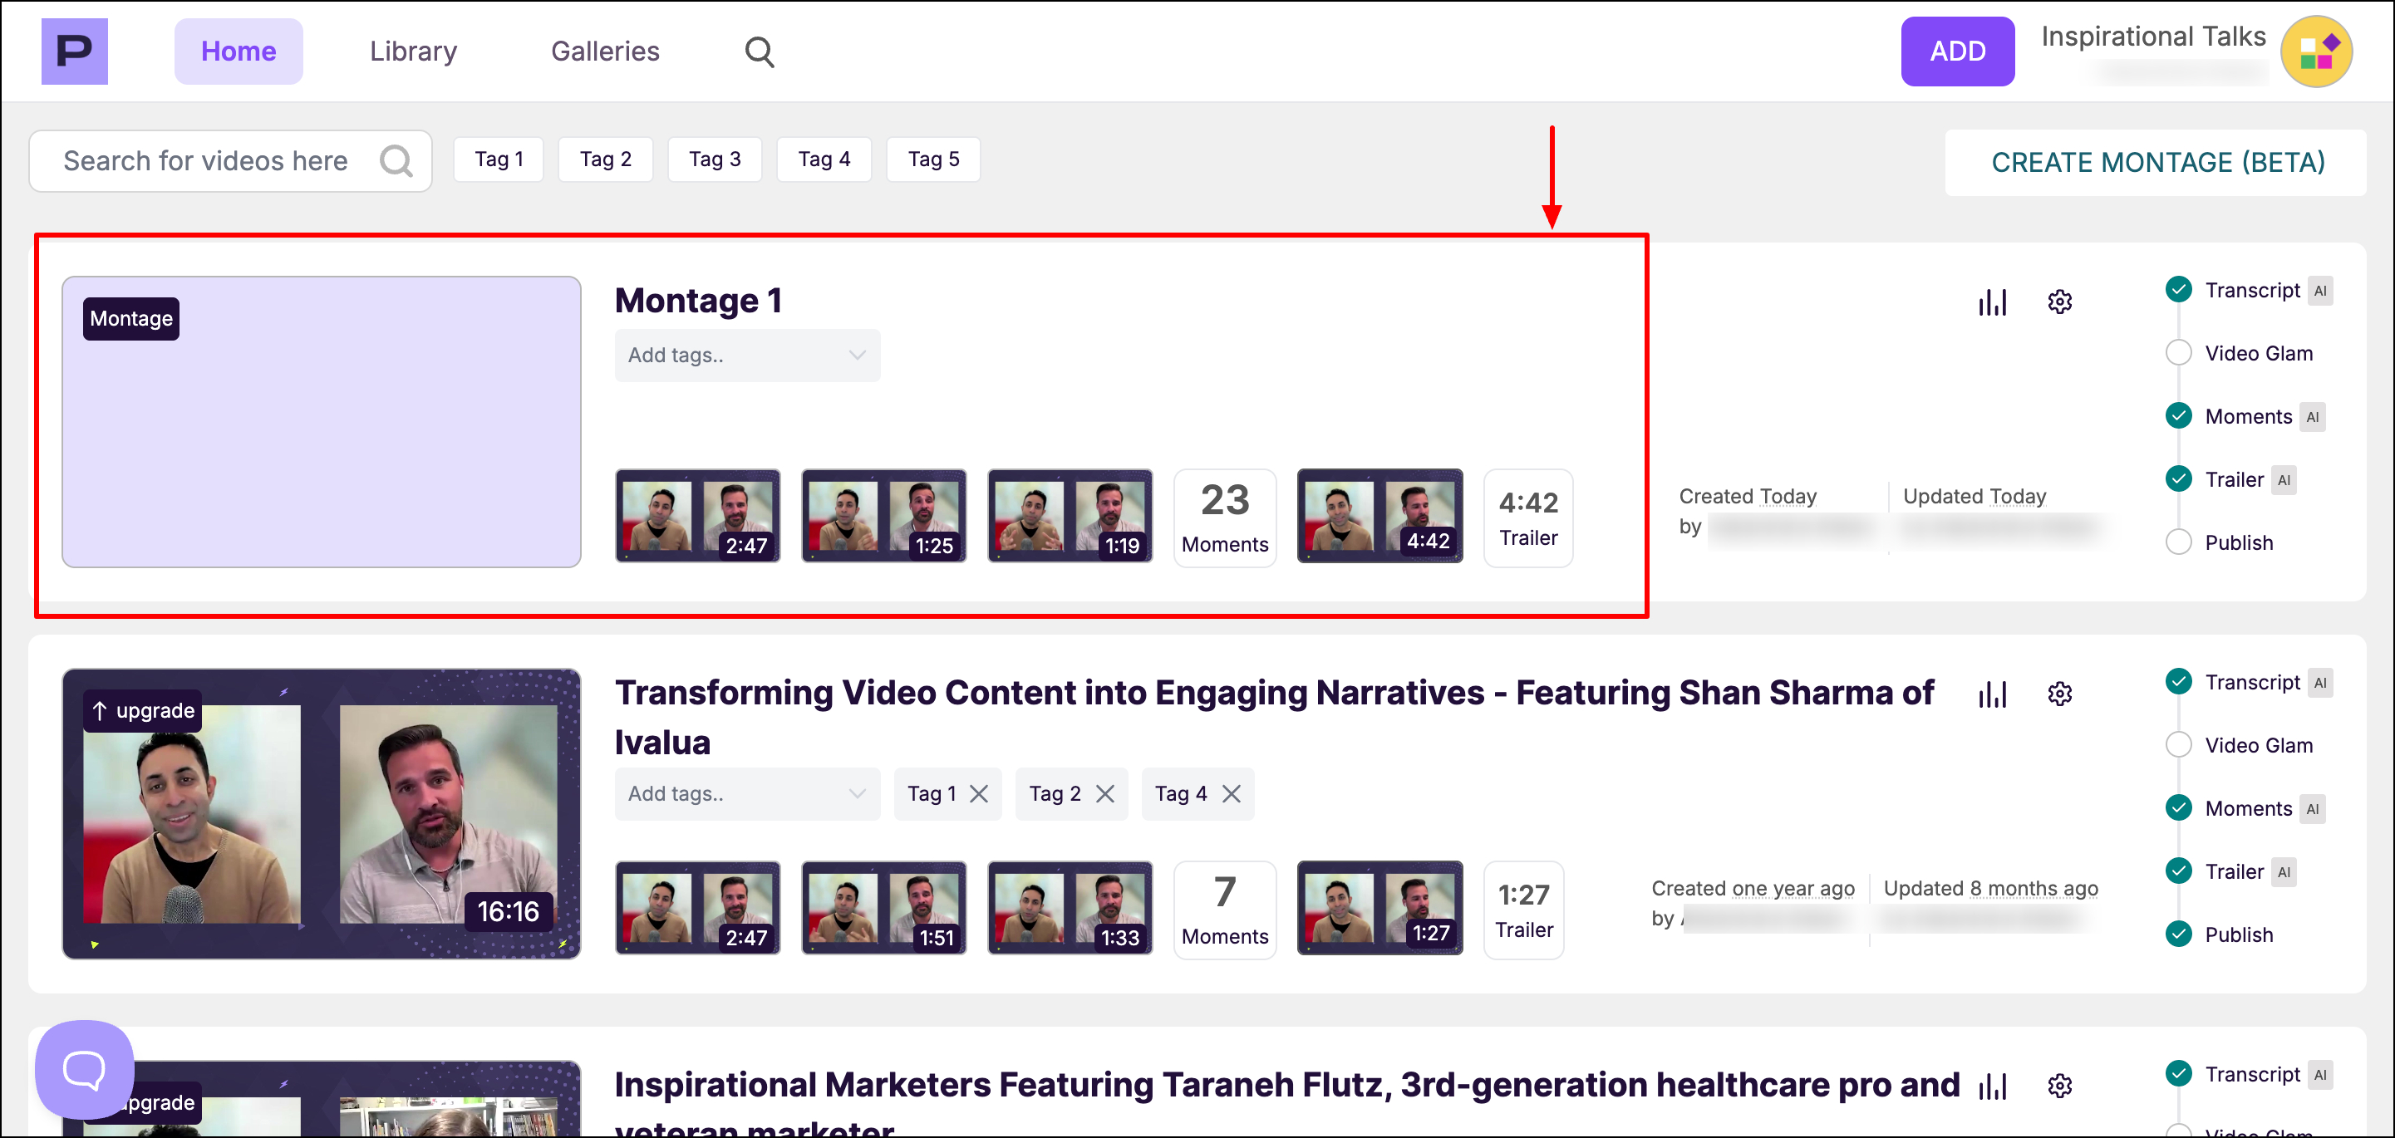The width and height of the screenshot is (2395, 1138).
Task: Click the Search for videos here field
Action: tap(206, 160)
